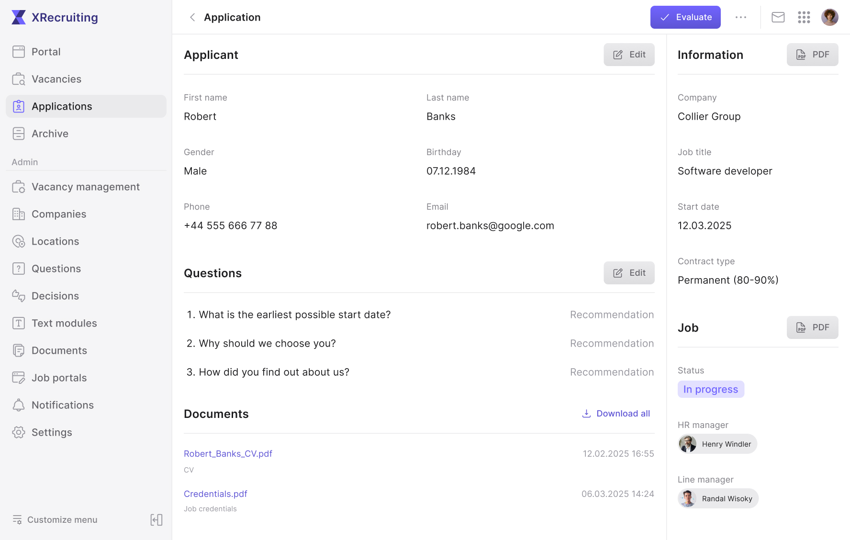850x540 pixels.
Task: Open the mail envelope icon in header
Action: (x=778, y=17)
